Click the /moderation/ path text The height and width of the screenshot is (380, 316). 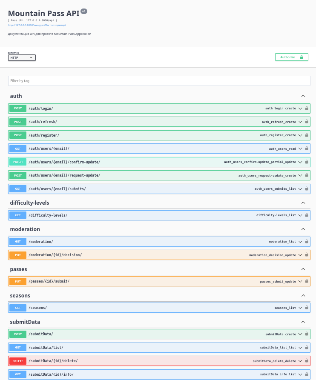[41, 242]
